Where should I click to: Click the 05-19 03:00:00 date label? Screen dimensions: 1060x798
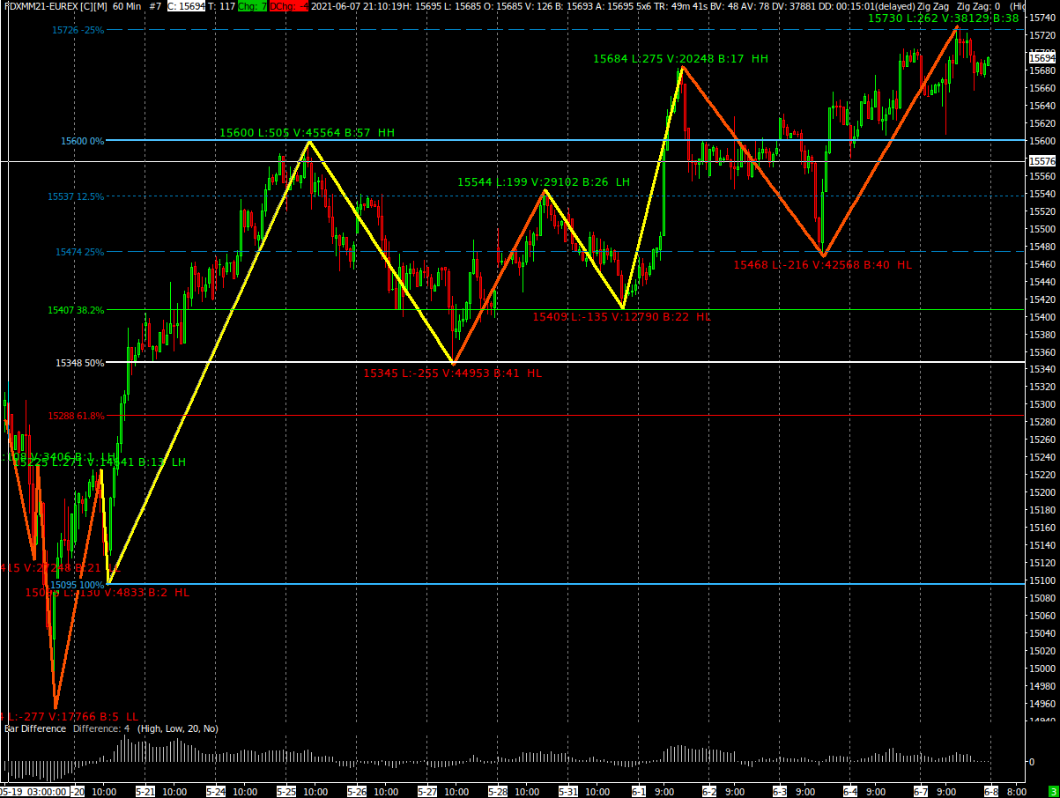(34, 792)
